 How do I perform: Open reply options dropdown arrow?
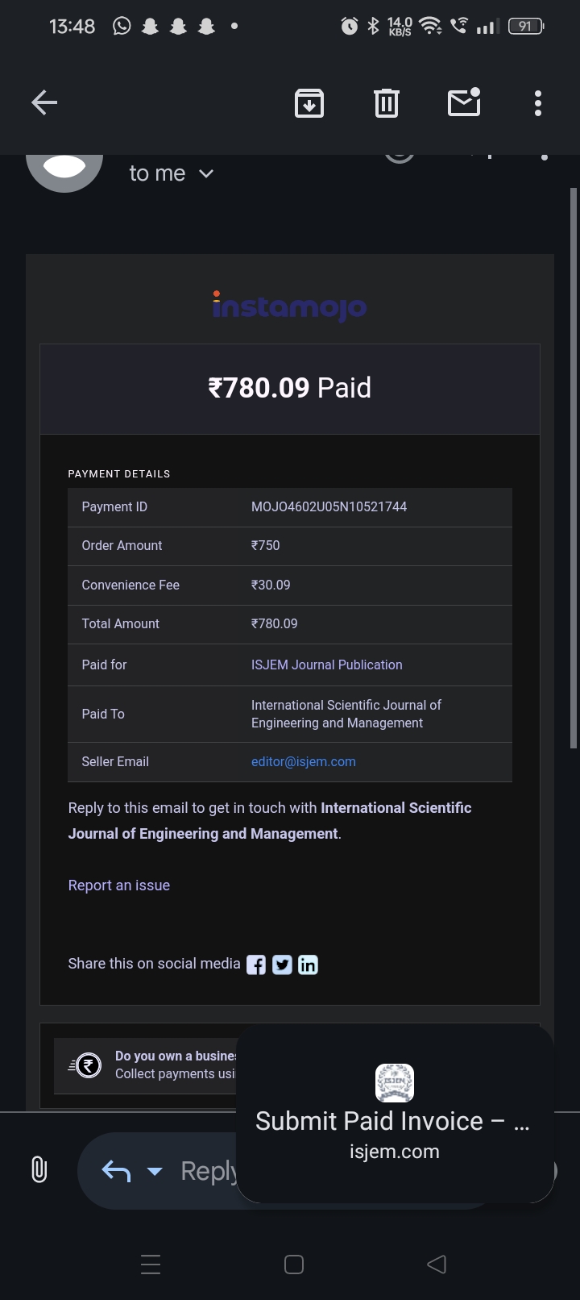tap(155, 1171)
